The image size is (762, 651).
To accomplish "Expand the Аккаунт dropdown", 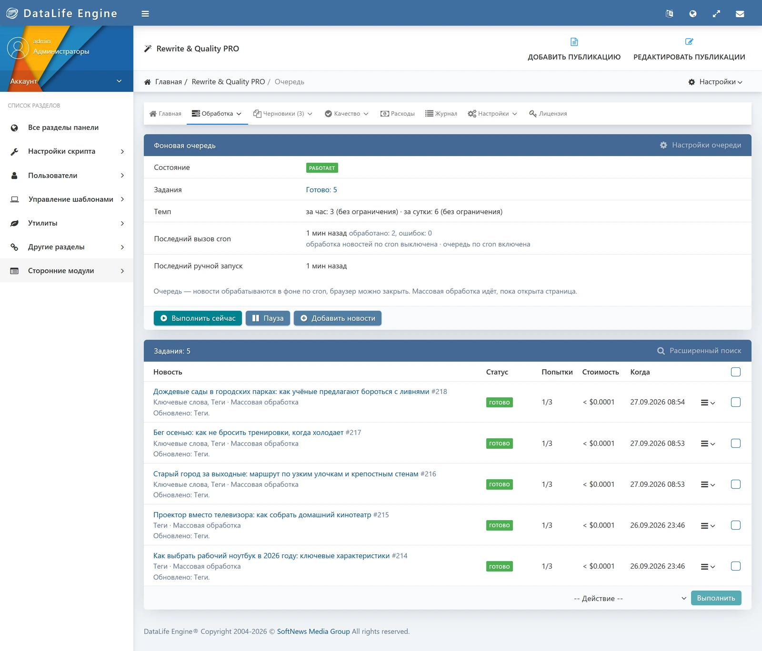I will pyautogui.click(x=67, y=81).
